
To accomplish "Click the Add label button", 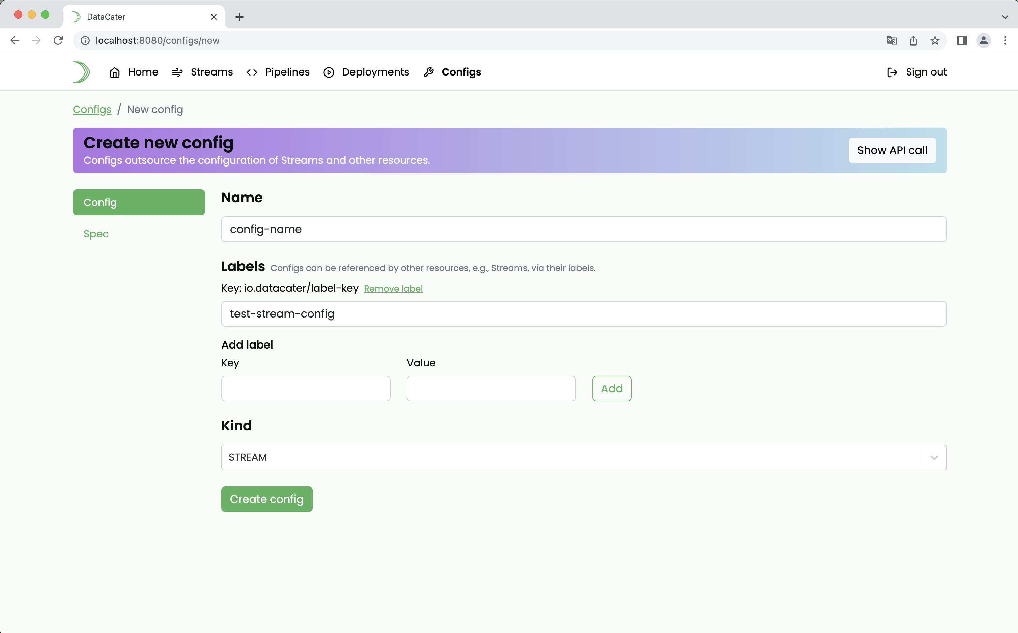I will pos(612,389).
